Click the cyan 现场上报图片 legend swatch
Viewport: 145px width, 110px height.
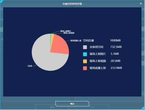85,54
